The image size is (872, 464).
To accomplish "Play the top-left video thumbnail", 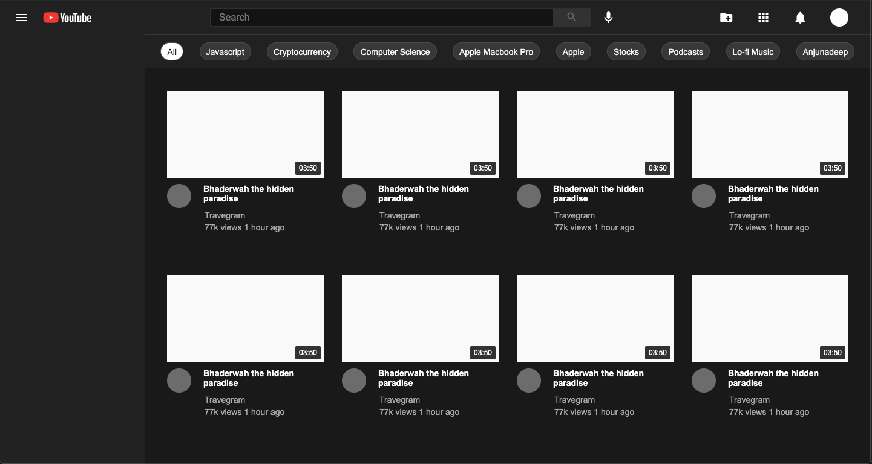I will (245, 134).
